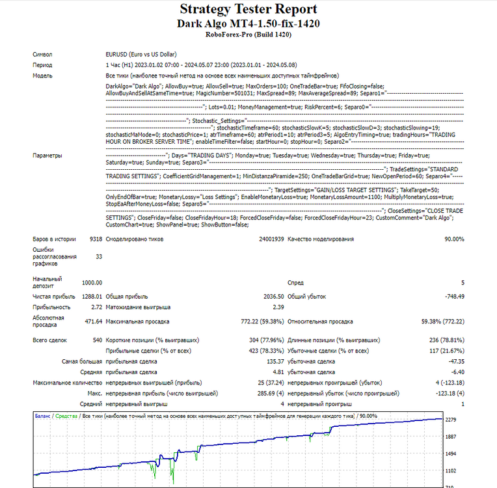Click 'Максимальное количество' row label

[x=68, y=383]
